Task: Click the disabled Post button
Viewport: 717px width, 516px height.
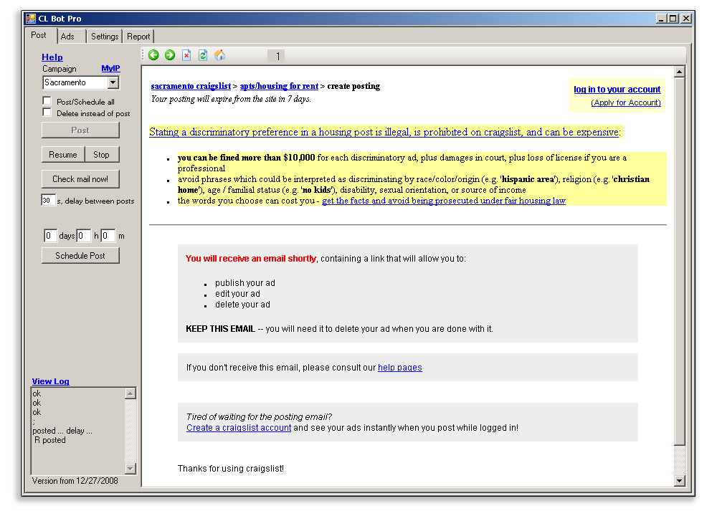Action: point(80,130)
